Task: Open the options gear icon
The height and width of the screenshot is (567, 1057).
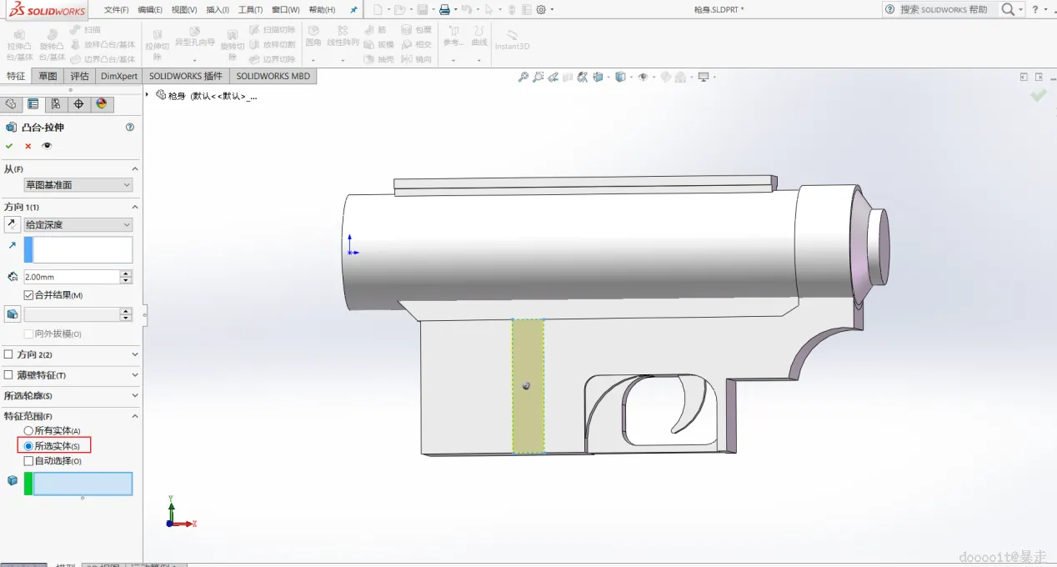Action: pos(541,10)
